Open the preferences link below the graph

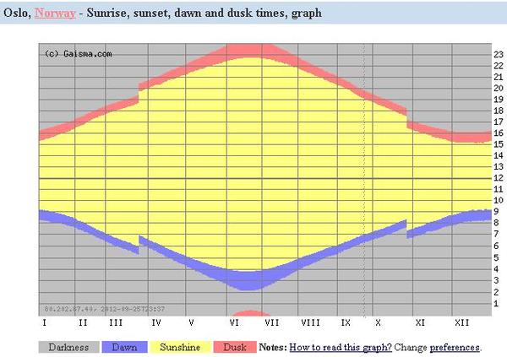455,348
